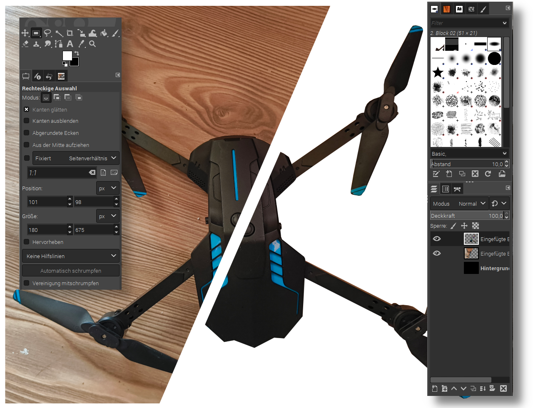Open the Undo History tab
The width and height of the screenshot is (533, 408).
(x=49, y=76)
